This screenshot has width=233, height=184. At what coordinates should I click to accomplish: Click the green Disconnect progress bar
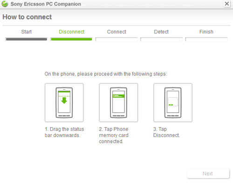pos(71,39)
